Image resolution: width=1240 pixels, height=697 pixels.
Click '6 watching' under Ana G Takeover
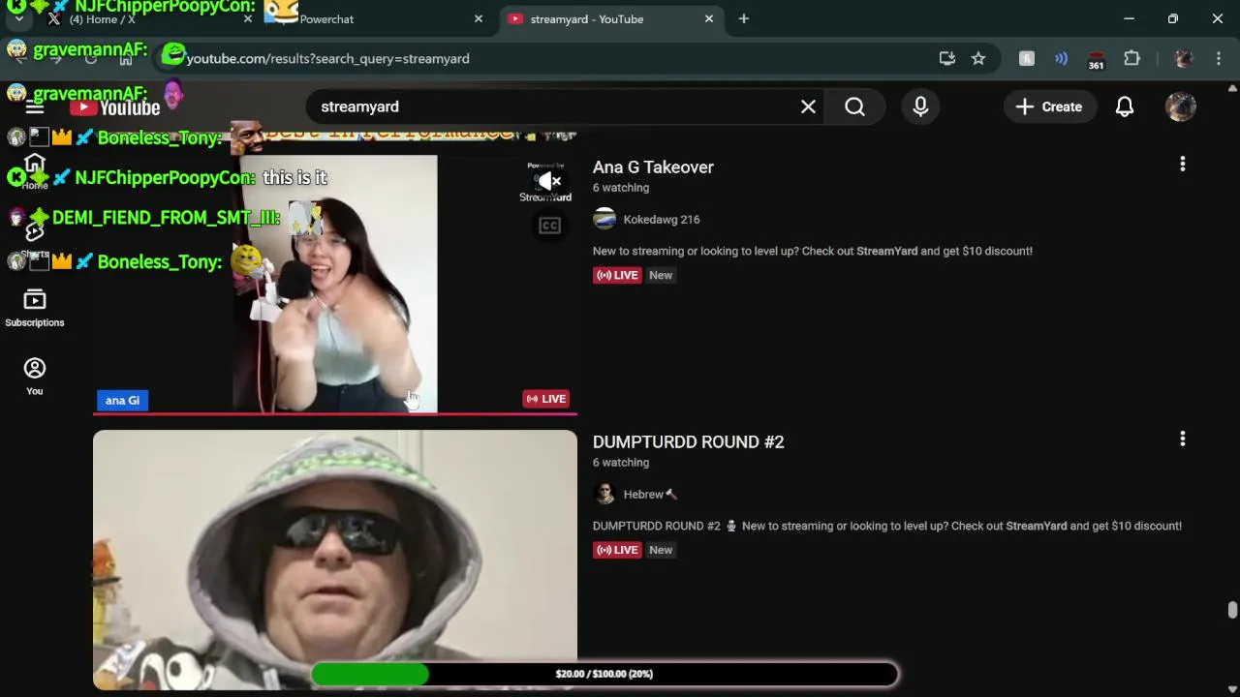pos(621,188)
